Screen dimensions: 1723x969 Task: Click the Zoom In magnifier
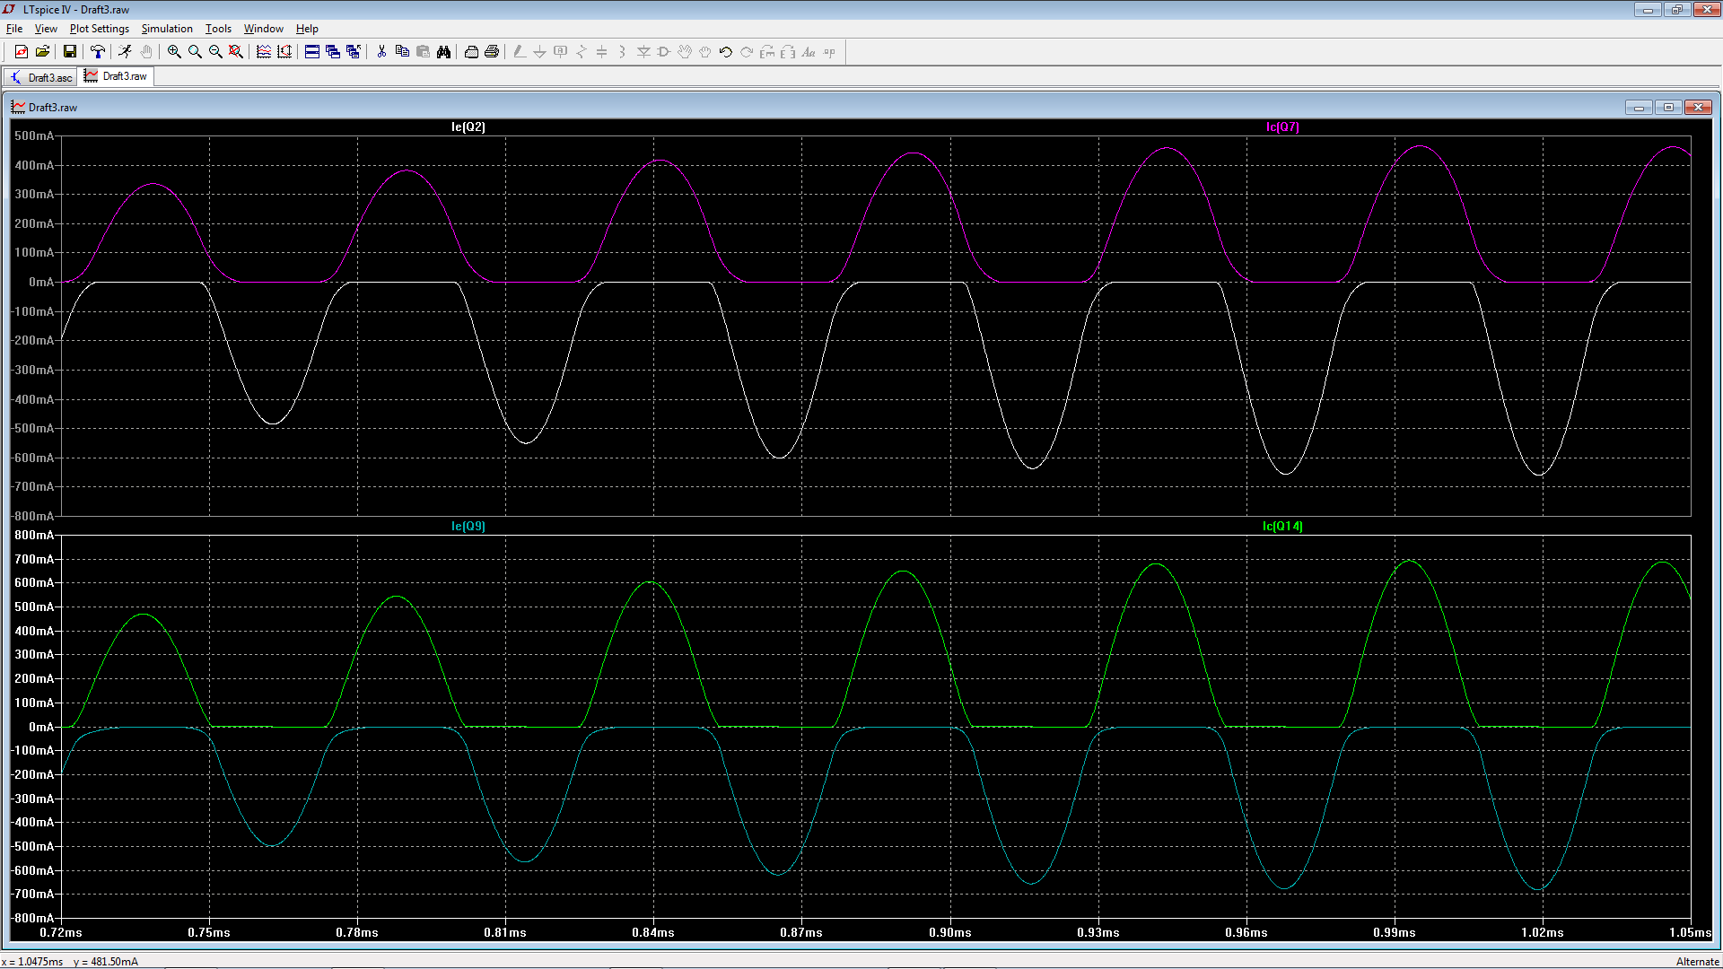pyautogui.click(x=174, y=52)
